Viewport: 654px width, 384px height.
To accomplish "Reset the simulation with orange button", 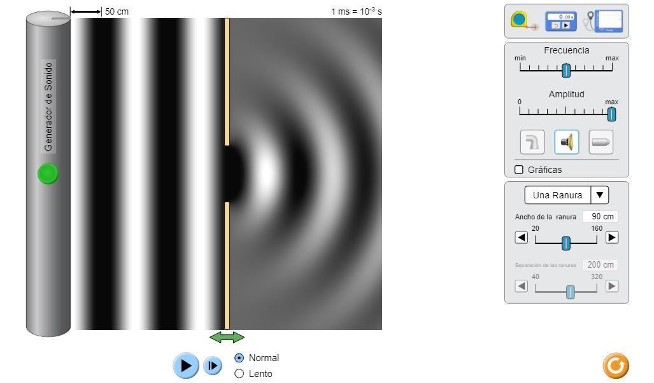I will (616, 366).
